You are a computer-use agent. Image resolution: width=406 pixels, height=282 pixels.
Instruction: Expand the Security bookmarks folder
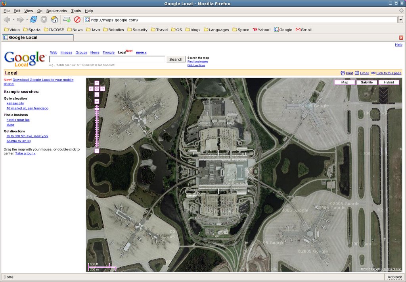click(138, 29)
